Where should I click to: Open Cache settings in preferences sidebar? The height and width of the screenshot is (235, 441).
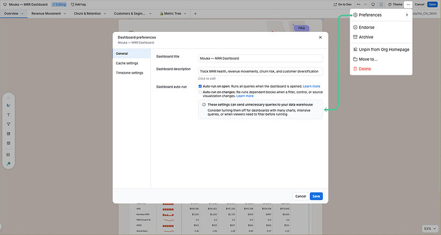pos(132,63)
